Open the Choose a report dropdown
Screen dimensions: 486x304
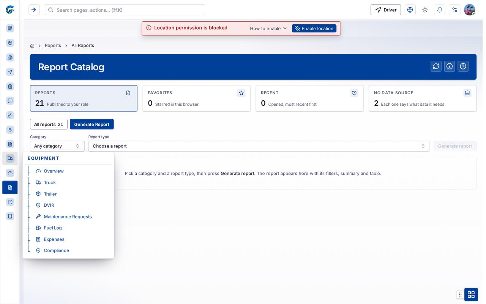pyautogui.click(x=259, y=146)
